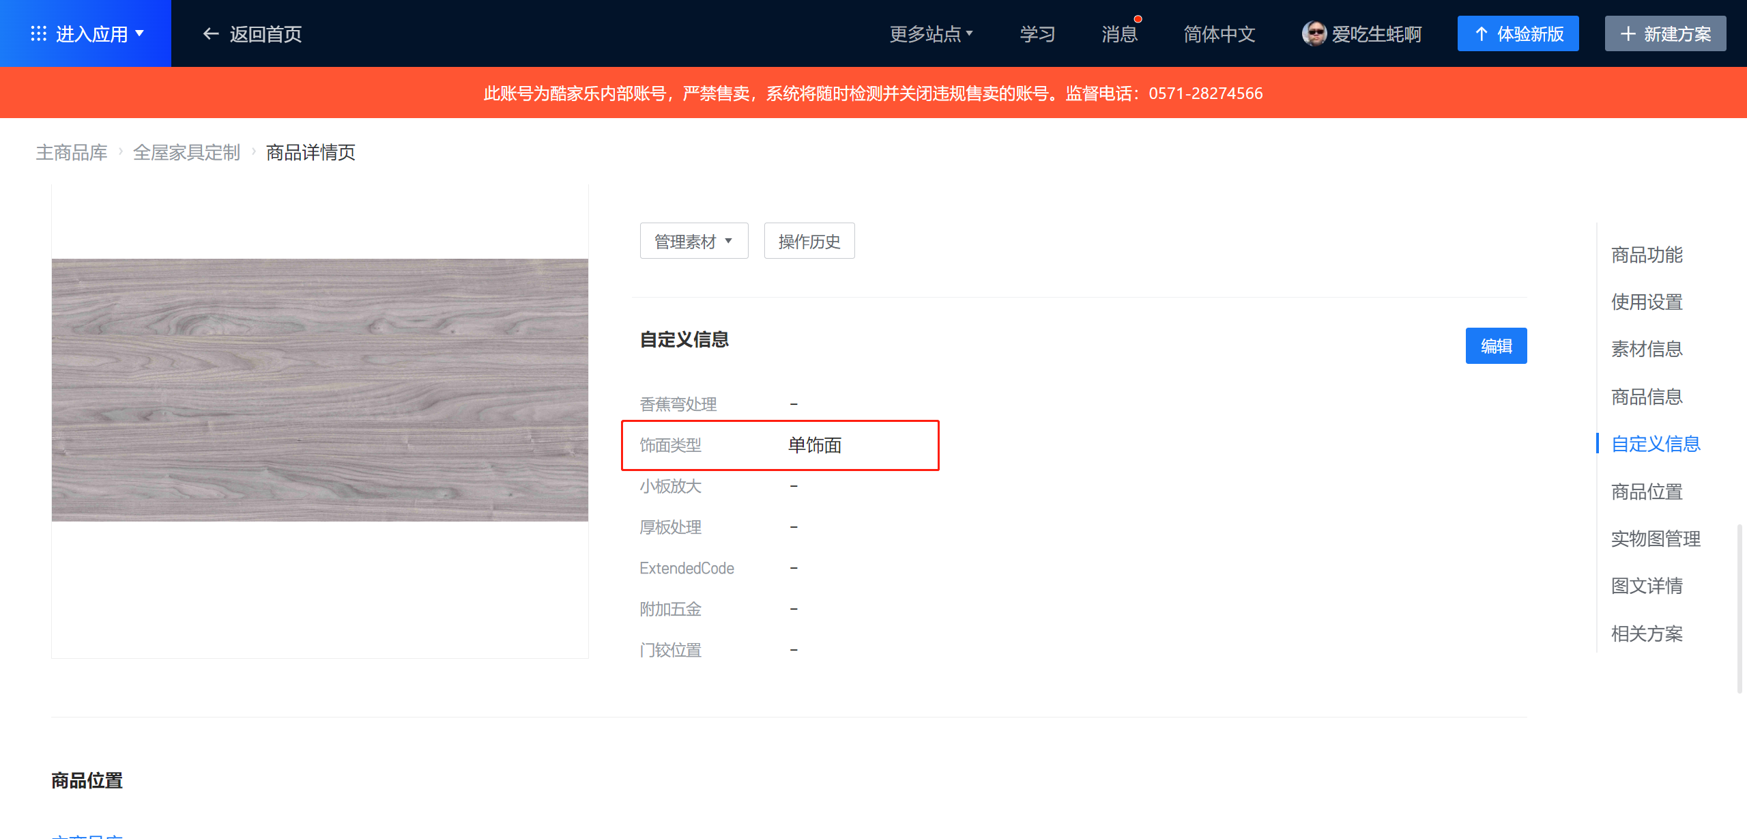1747x839 pixels.
Task: Click the right-side vertical scrollbar
Action: tap(1739, 608)
